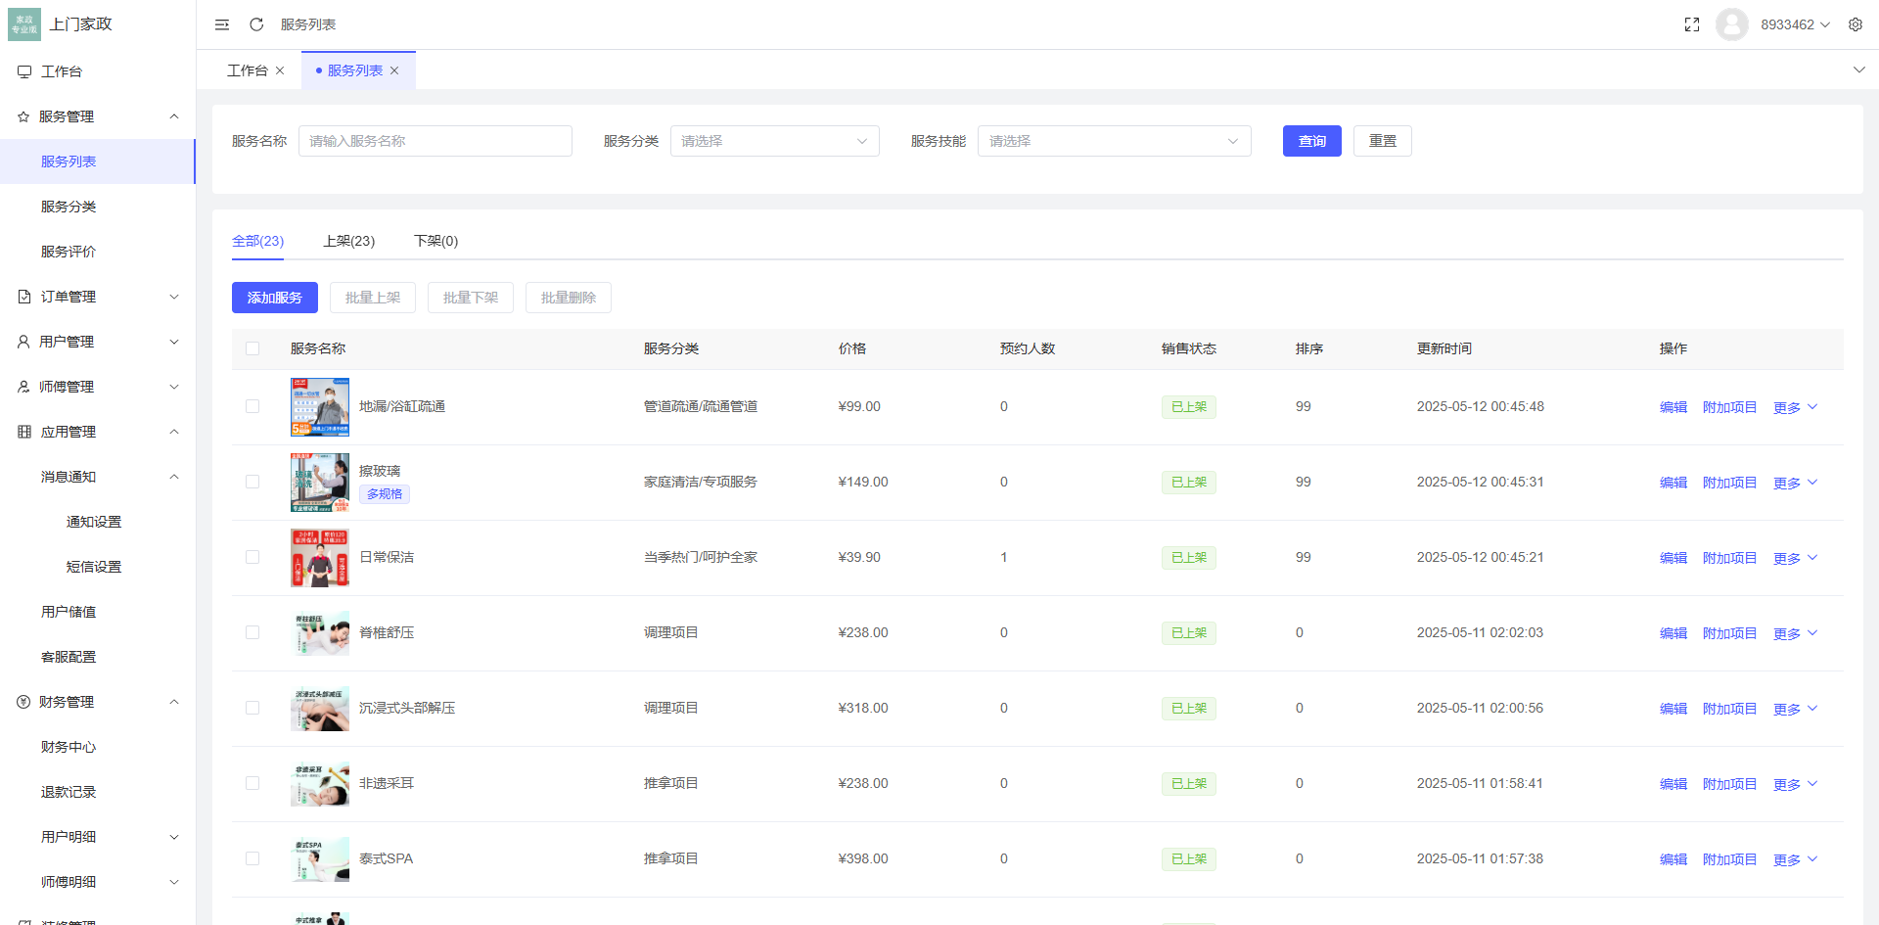
Task: Click the user avatar icon in the header
Action: point(1731,23)
